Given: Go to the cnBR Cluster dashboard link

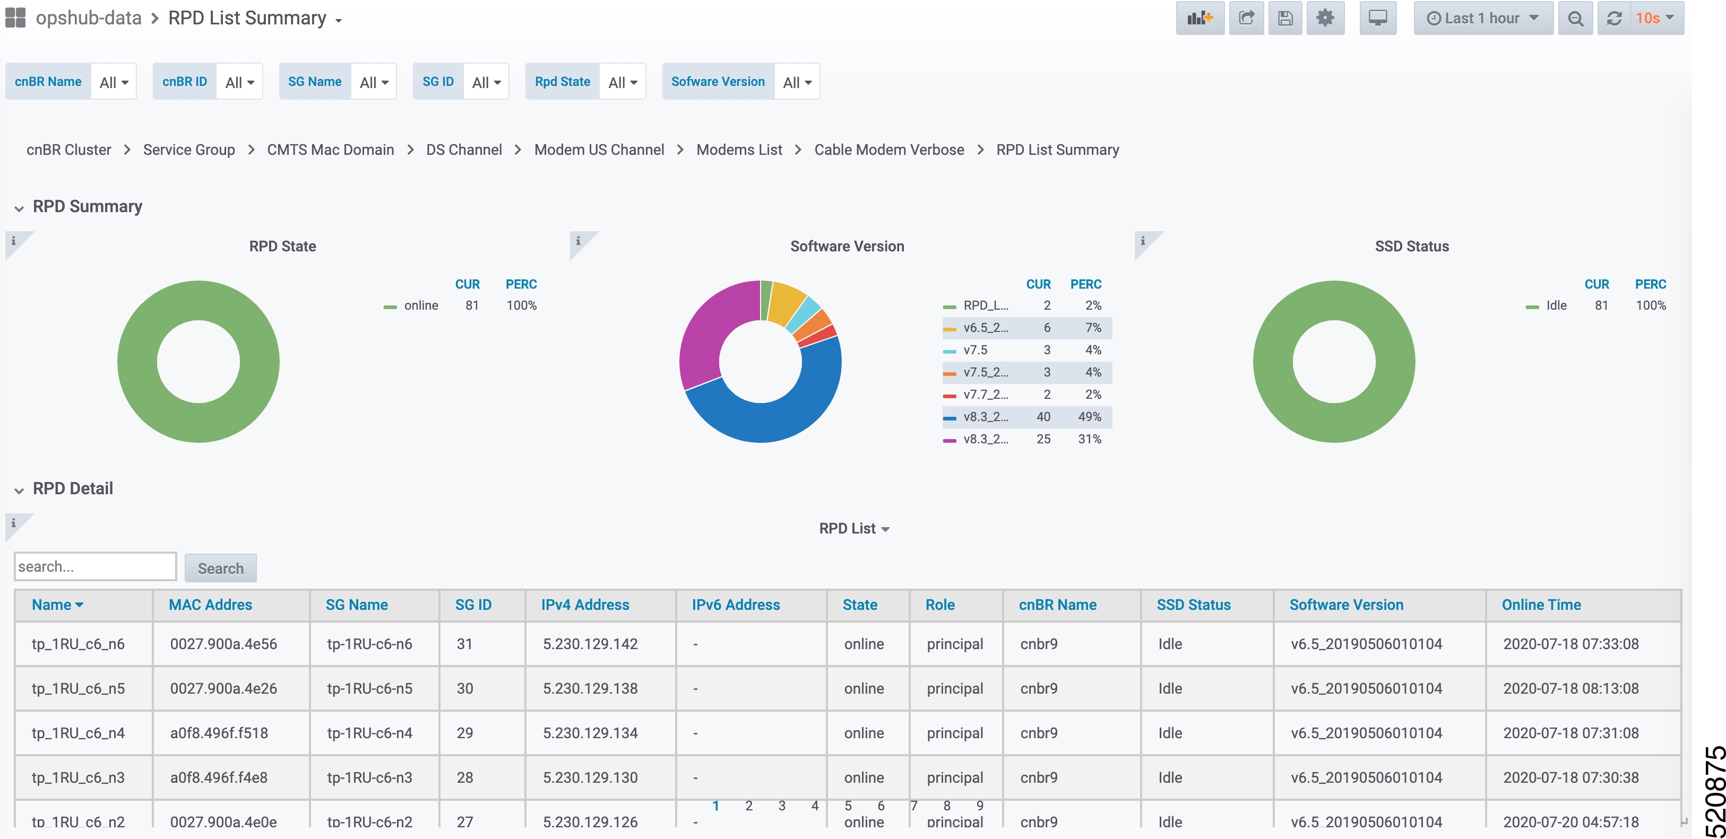Looking at the screenshot, I should click(x=69, y=150).
